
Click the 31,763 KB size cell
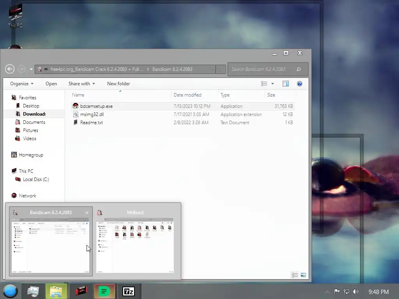(284, 106)
